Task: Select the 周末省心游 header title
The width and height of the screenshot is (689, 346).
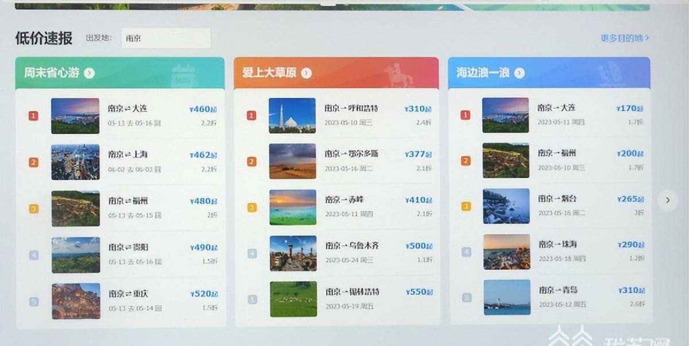Action: point(52,73)
